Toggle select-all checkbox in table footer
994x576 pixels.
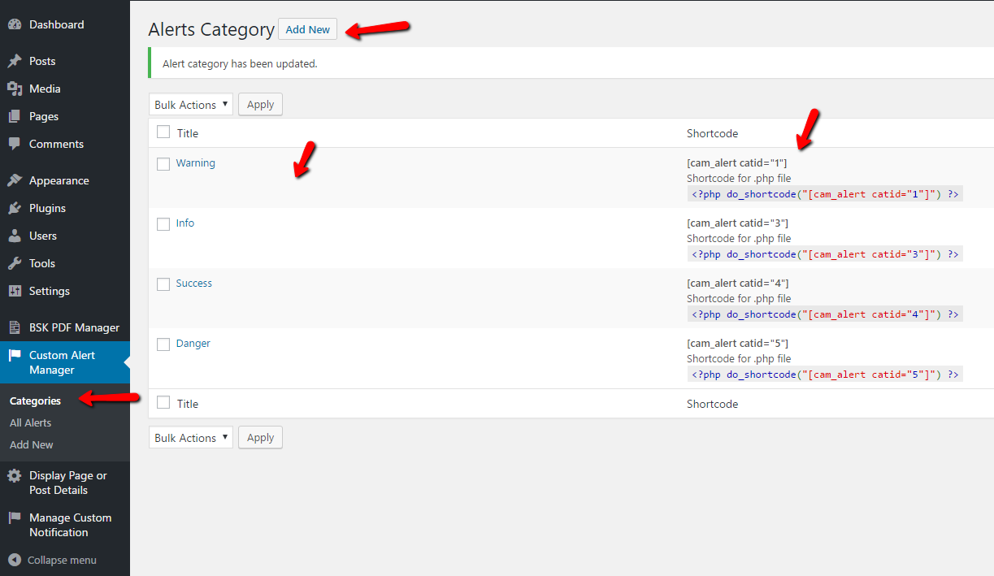[x=163, y=402]
